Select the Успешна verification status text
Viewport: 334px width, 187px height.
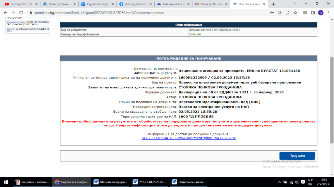(195, 34)
